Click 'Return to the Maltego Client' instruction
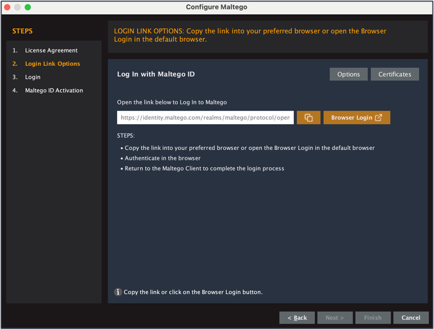434x329 pixels. pos(204,168)
